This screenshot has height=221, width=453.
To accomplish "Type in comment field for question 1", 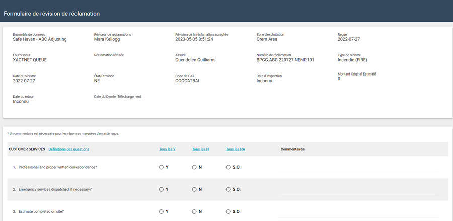I will pos(358,168).
